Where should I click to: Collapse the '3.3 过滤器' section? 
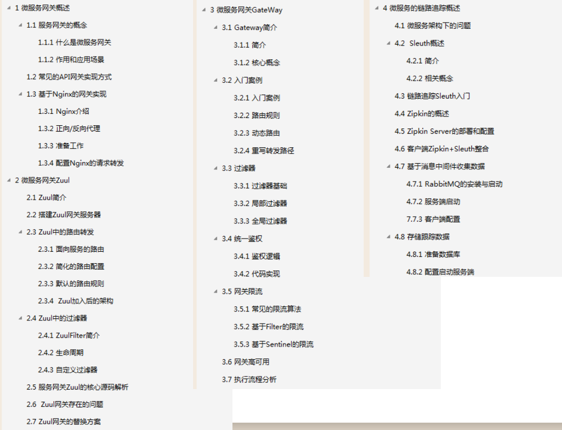pos(216,168)
